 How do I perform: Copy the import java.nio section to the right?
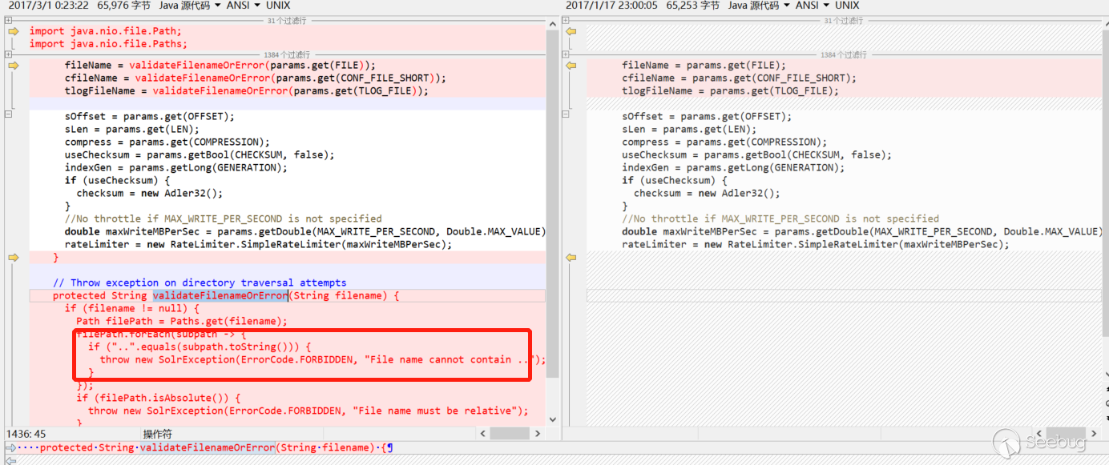pos(13,31)
